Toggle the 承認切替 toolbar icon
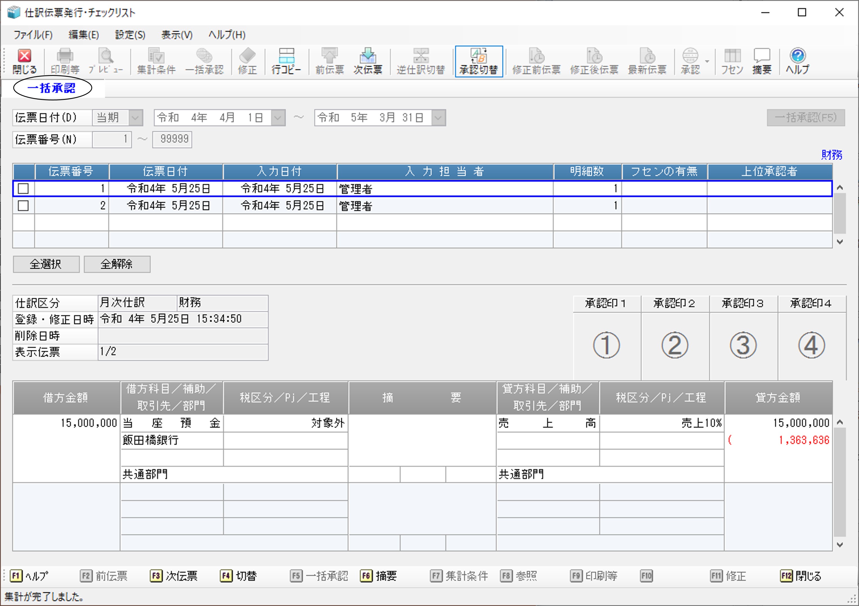Screen dimensions: 859x606 [x=479, y=61]
